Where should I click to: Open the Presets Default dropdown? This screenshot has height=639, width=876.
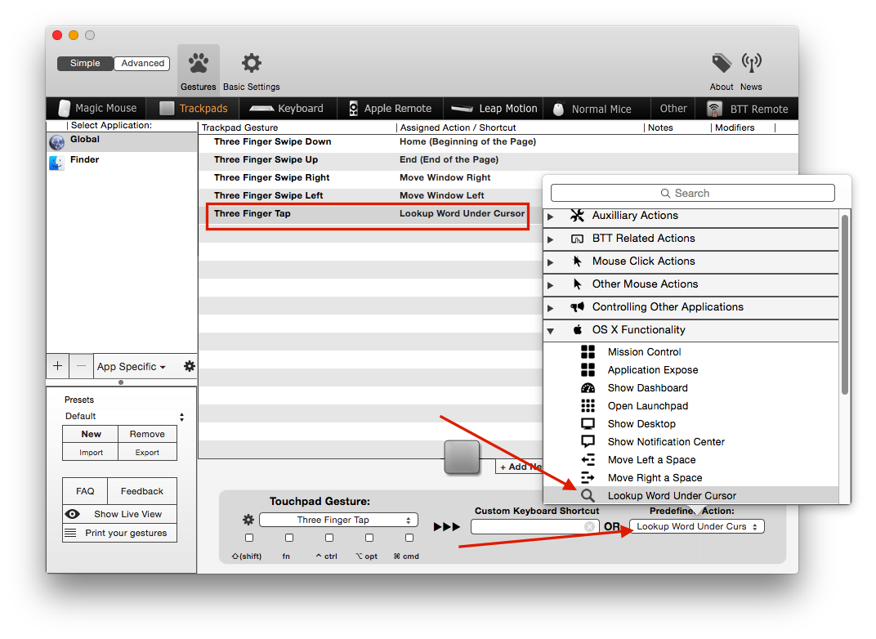[x=124, y=416]
